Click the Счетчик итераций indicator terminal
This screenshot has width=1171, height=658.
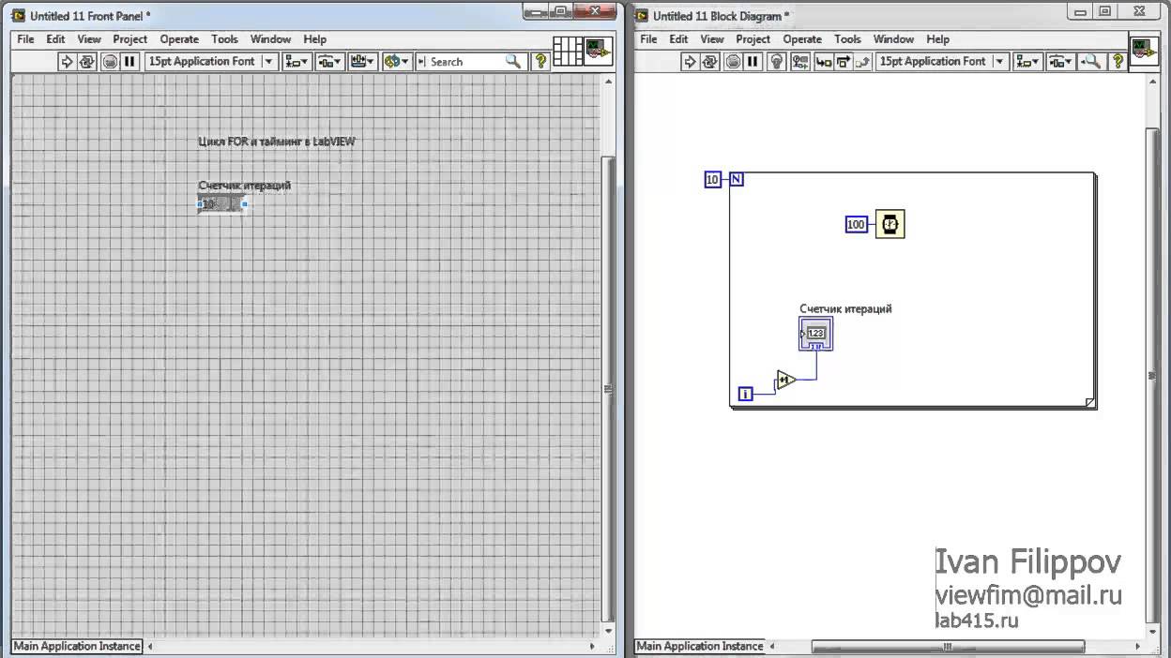(x=815, y=334)
